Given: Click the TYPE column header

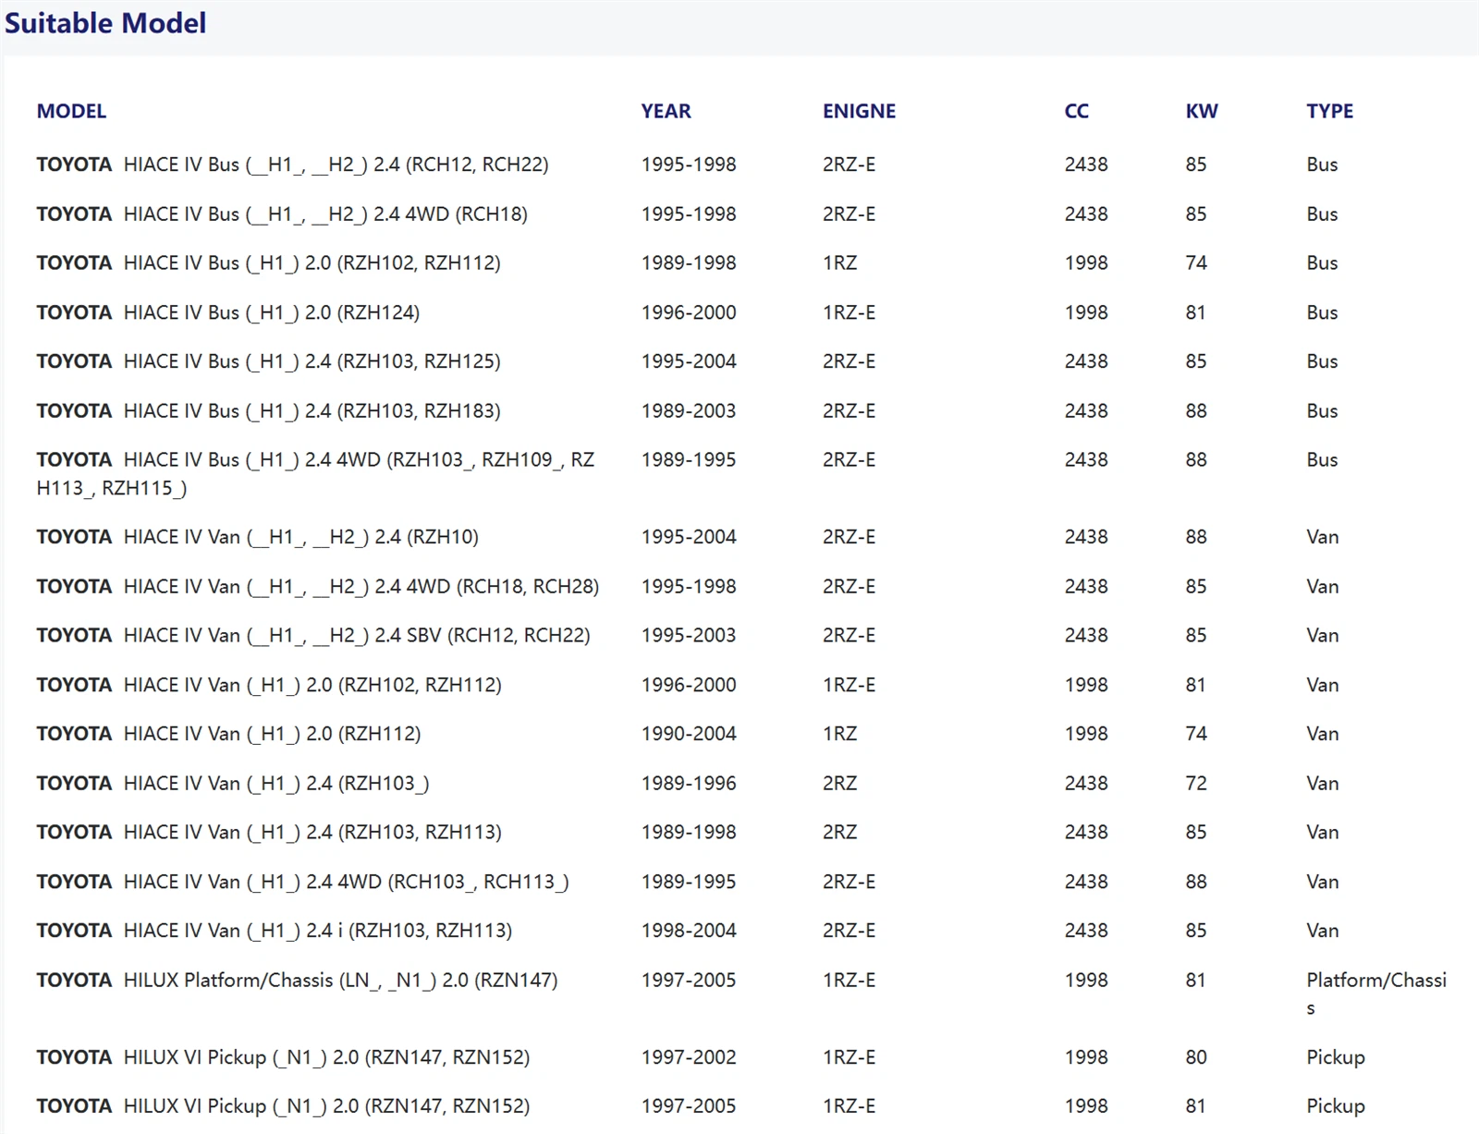Looking at the screenshot, I should click(1329, 111).
